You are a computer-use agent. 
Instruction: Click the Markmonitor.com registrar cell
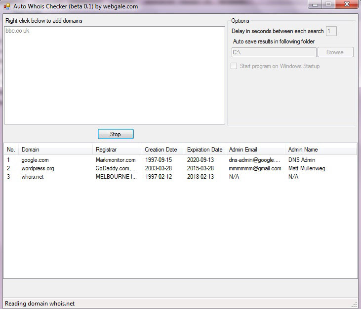116,160
